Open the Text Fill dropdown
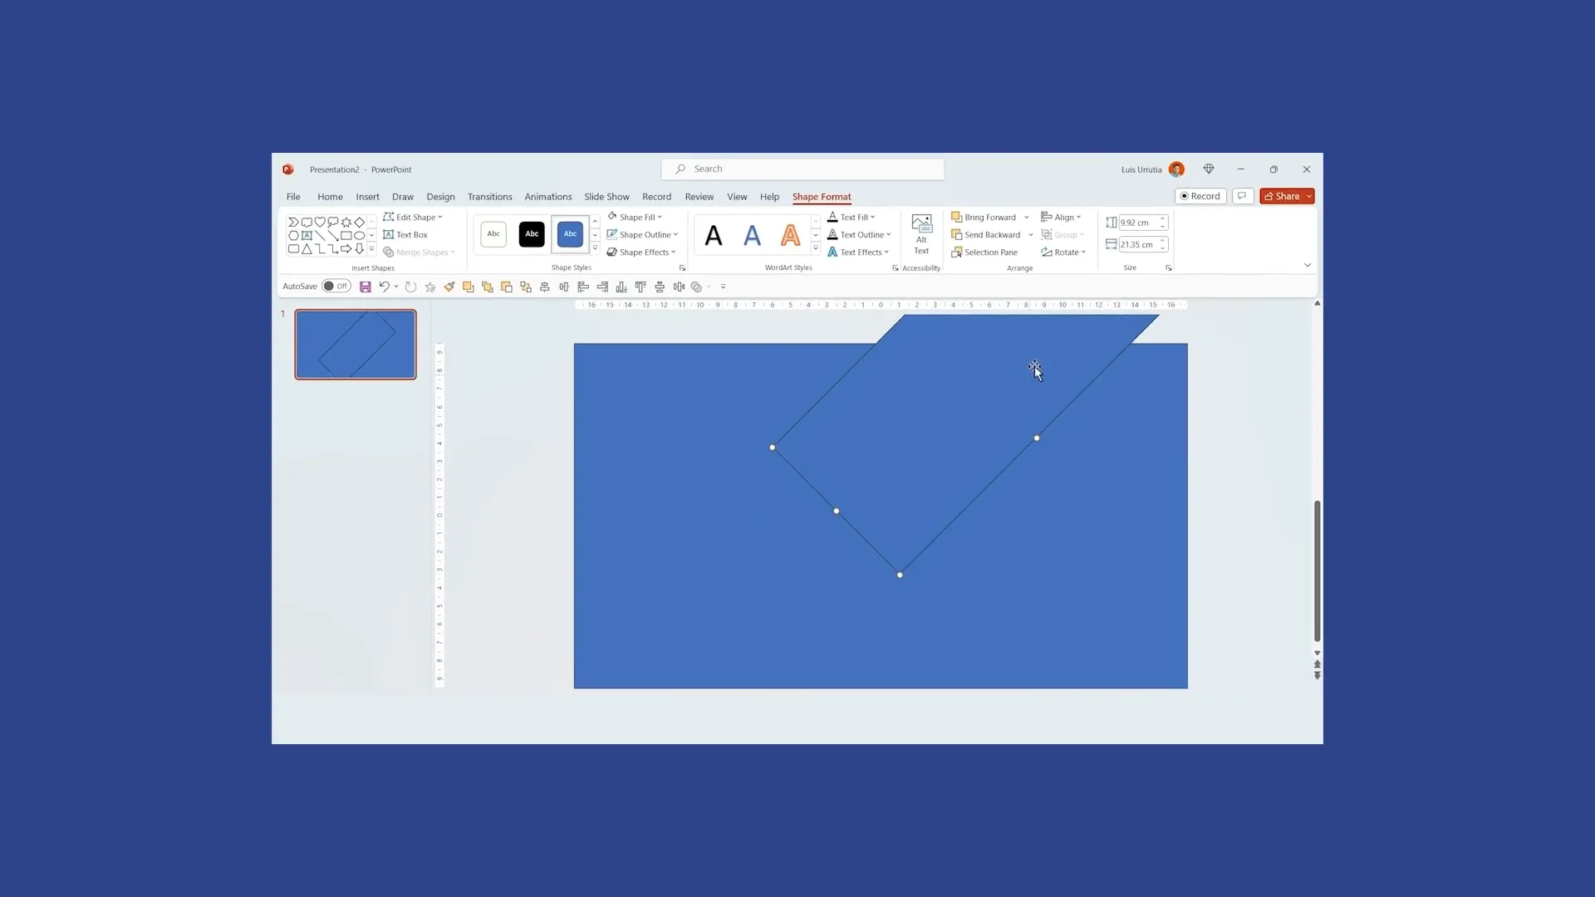Image resolution: width=1595 pixels, height=897 pixels. coord(851,218)
